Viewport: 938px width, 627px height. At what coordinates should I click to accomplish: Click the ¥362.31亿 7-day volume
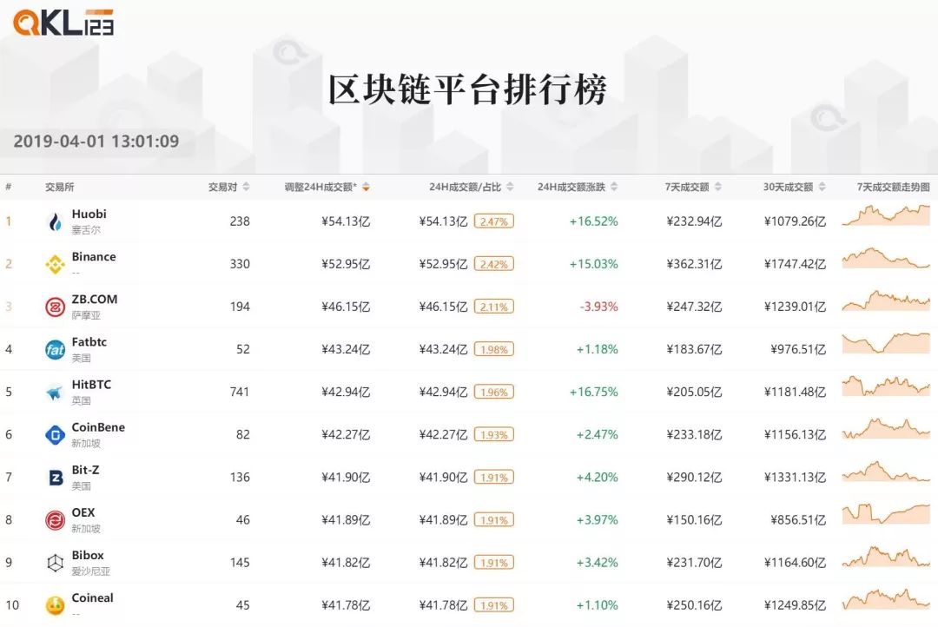(x=695, y=264)
